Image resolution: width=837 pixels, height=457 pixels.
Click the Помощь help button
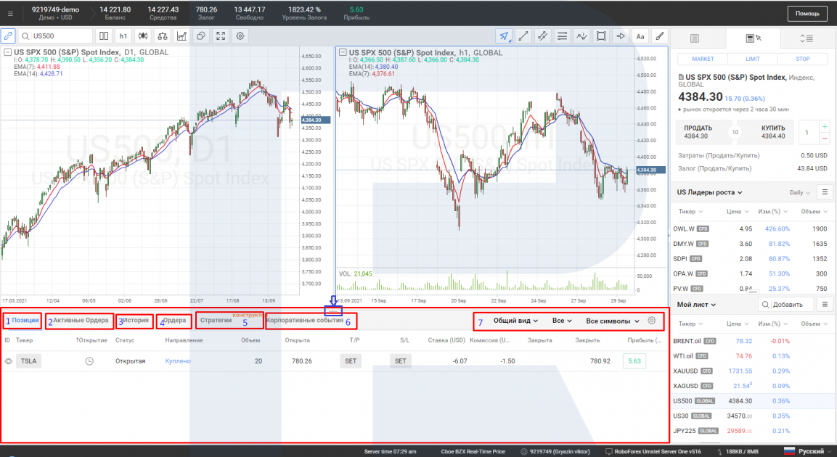tap(807, 13)
